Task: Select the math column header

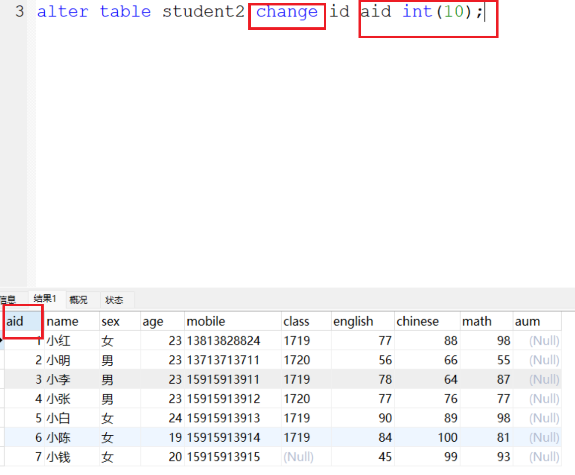Action: point(486,322)
